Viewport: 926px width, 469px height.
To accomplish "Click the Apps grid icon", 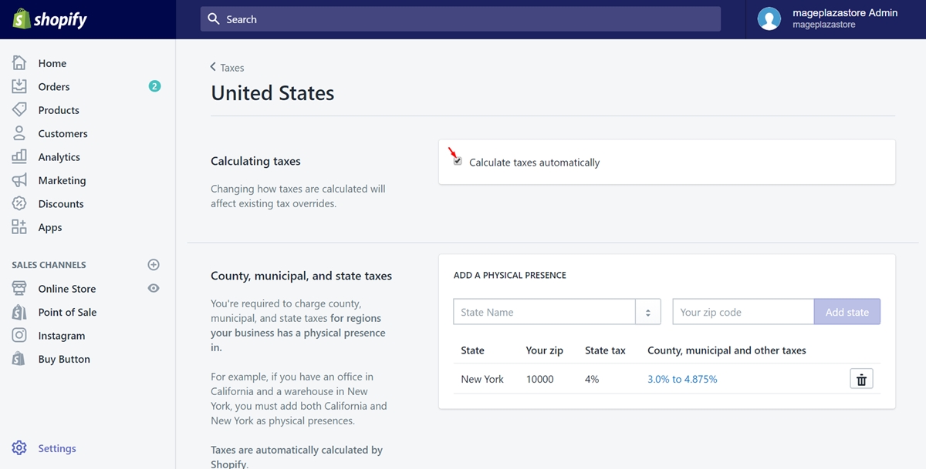I will (19, 227).
